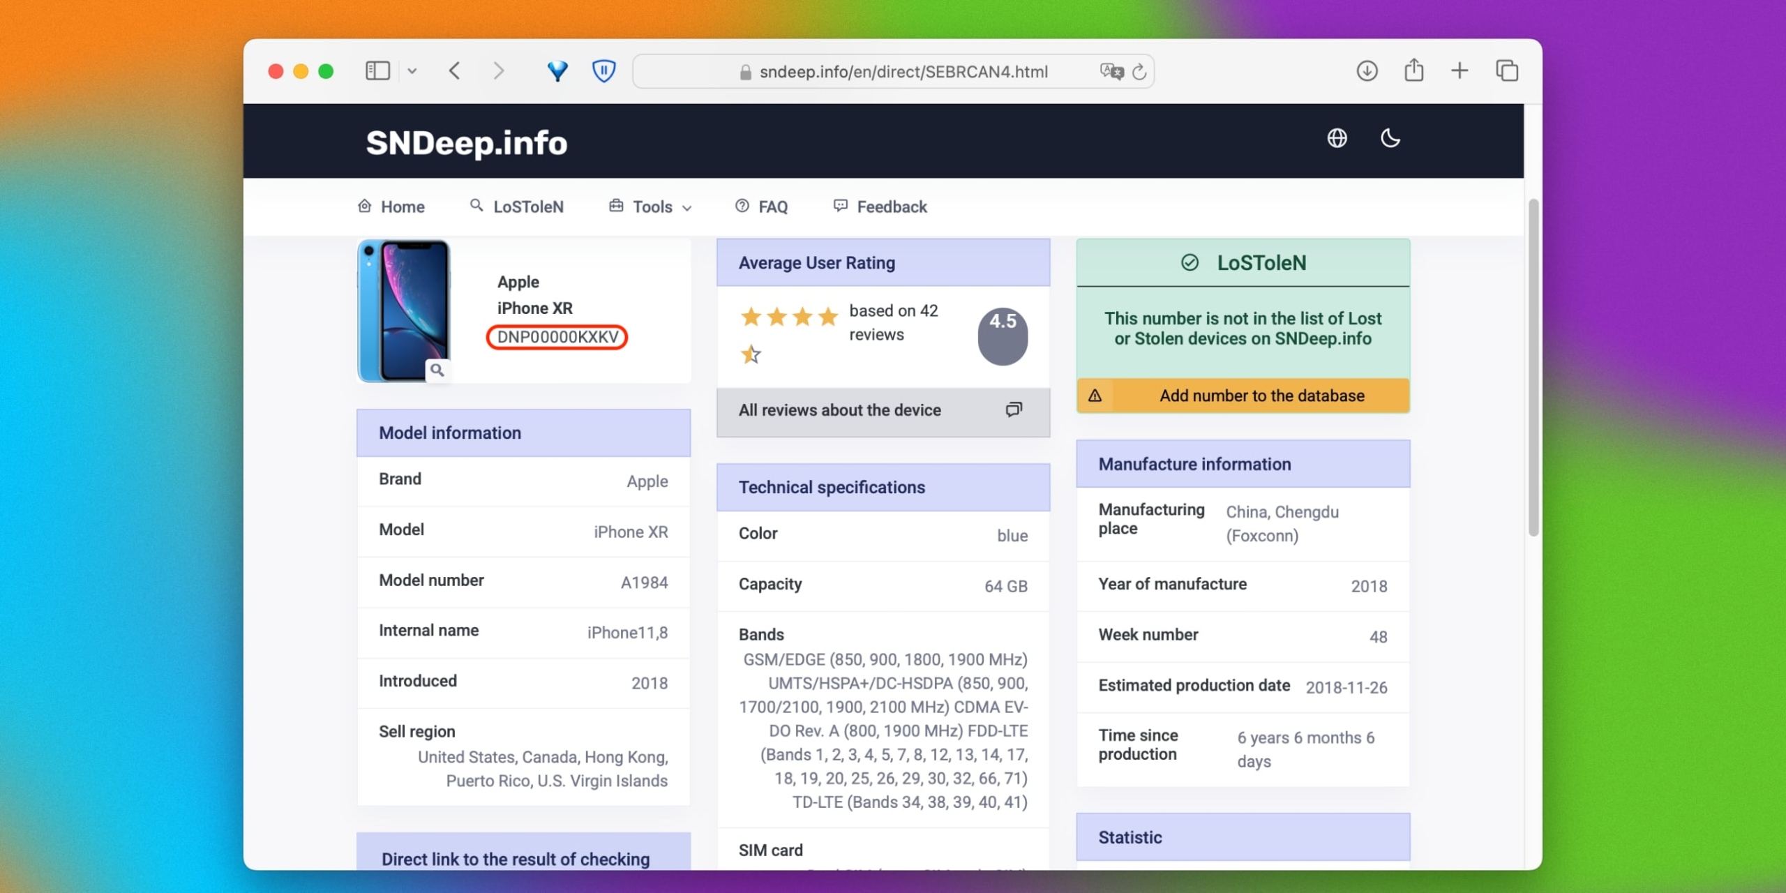Click the sndeep.info address bar
The image size is (1786, 893).
pyautogui.click(x=893, y=72)
